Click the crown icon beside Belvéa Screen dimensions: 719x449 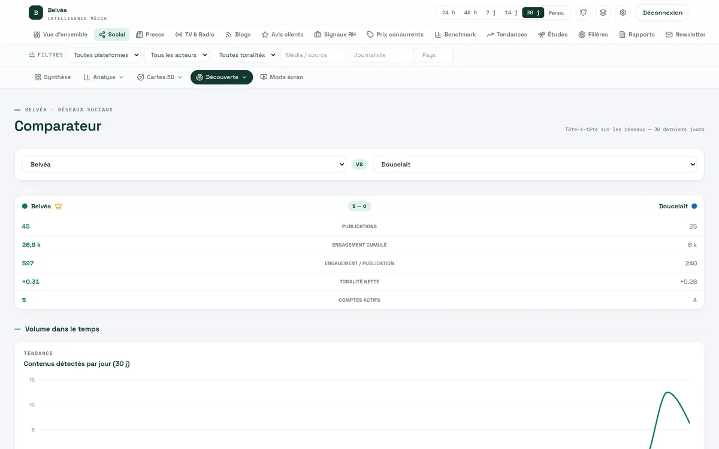click(x=58, y=206)
